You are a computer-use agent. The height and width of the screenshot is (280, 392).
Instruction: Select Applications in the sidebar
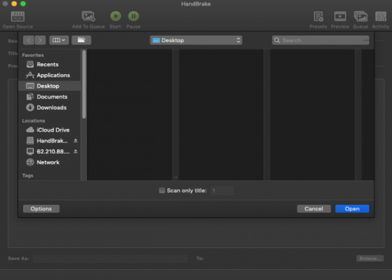coord(49,75)
